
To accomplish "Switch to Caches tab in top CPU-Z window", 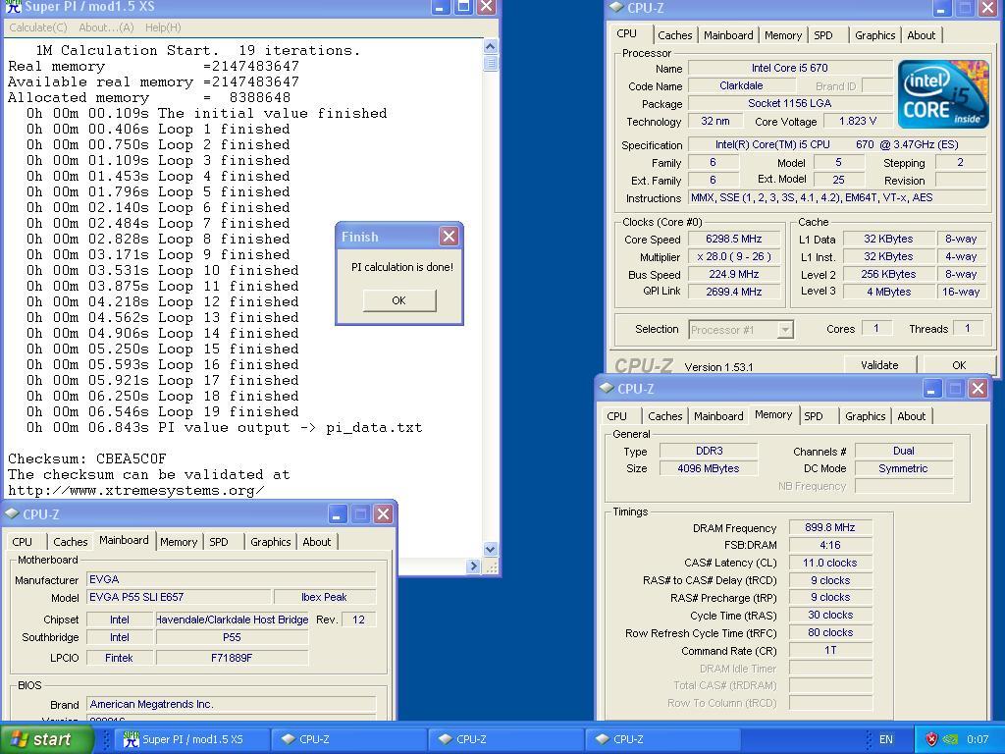I will (675, 35).
